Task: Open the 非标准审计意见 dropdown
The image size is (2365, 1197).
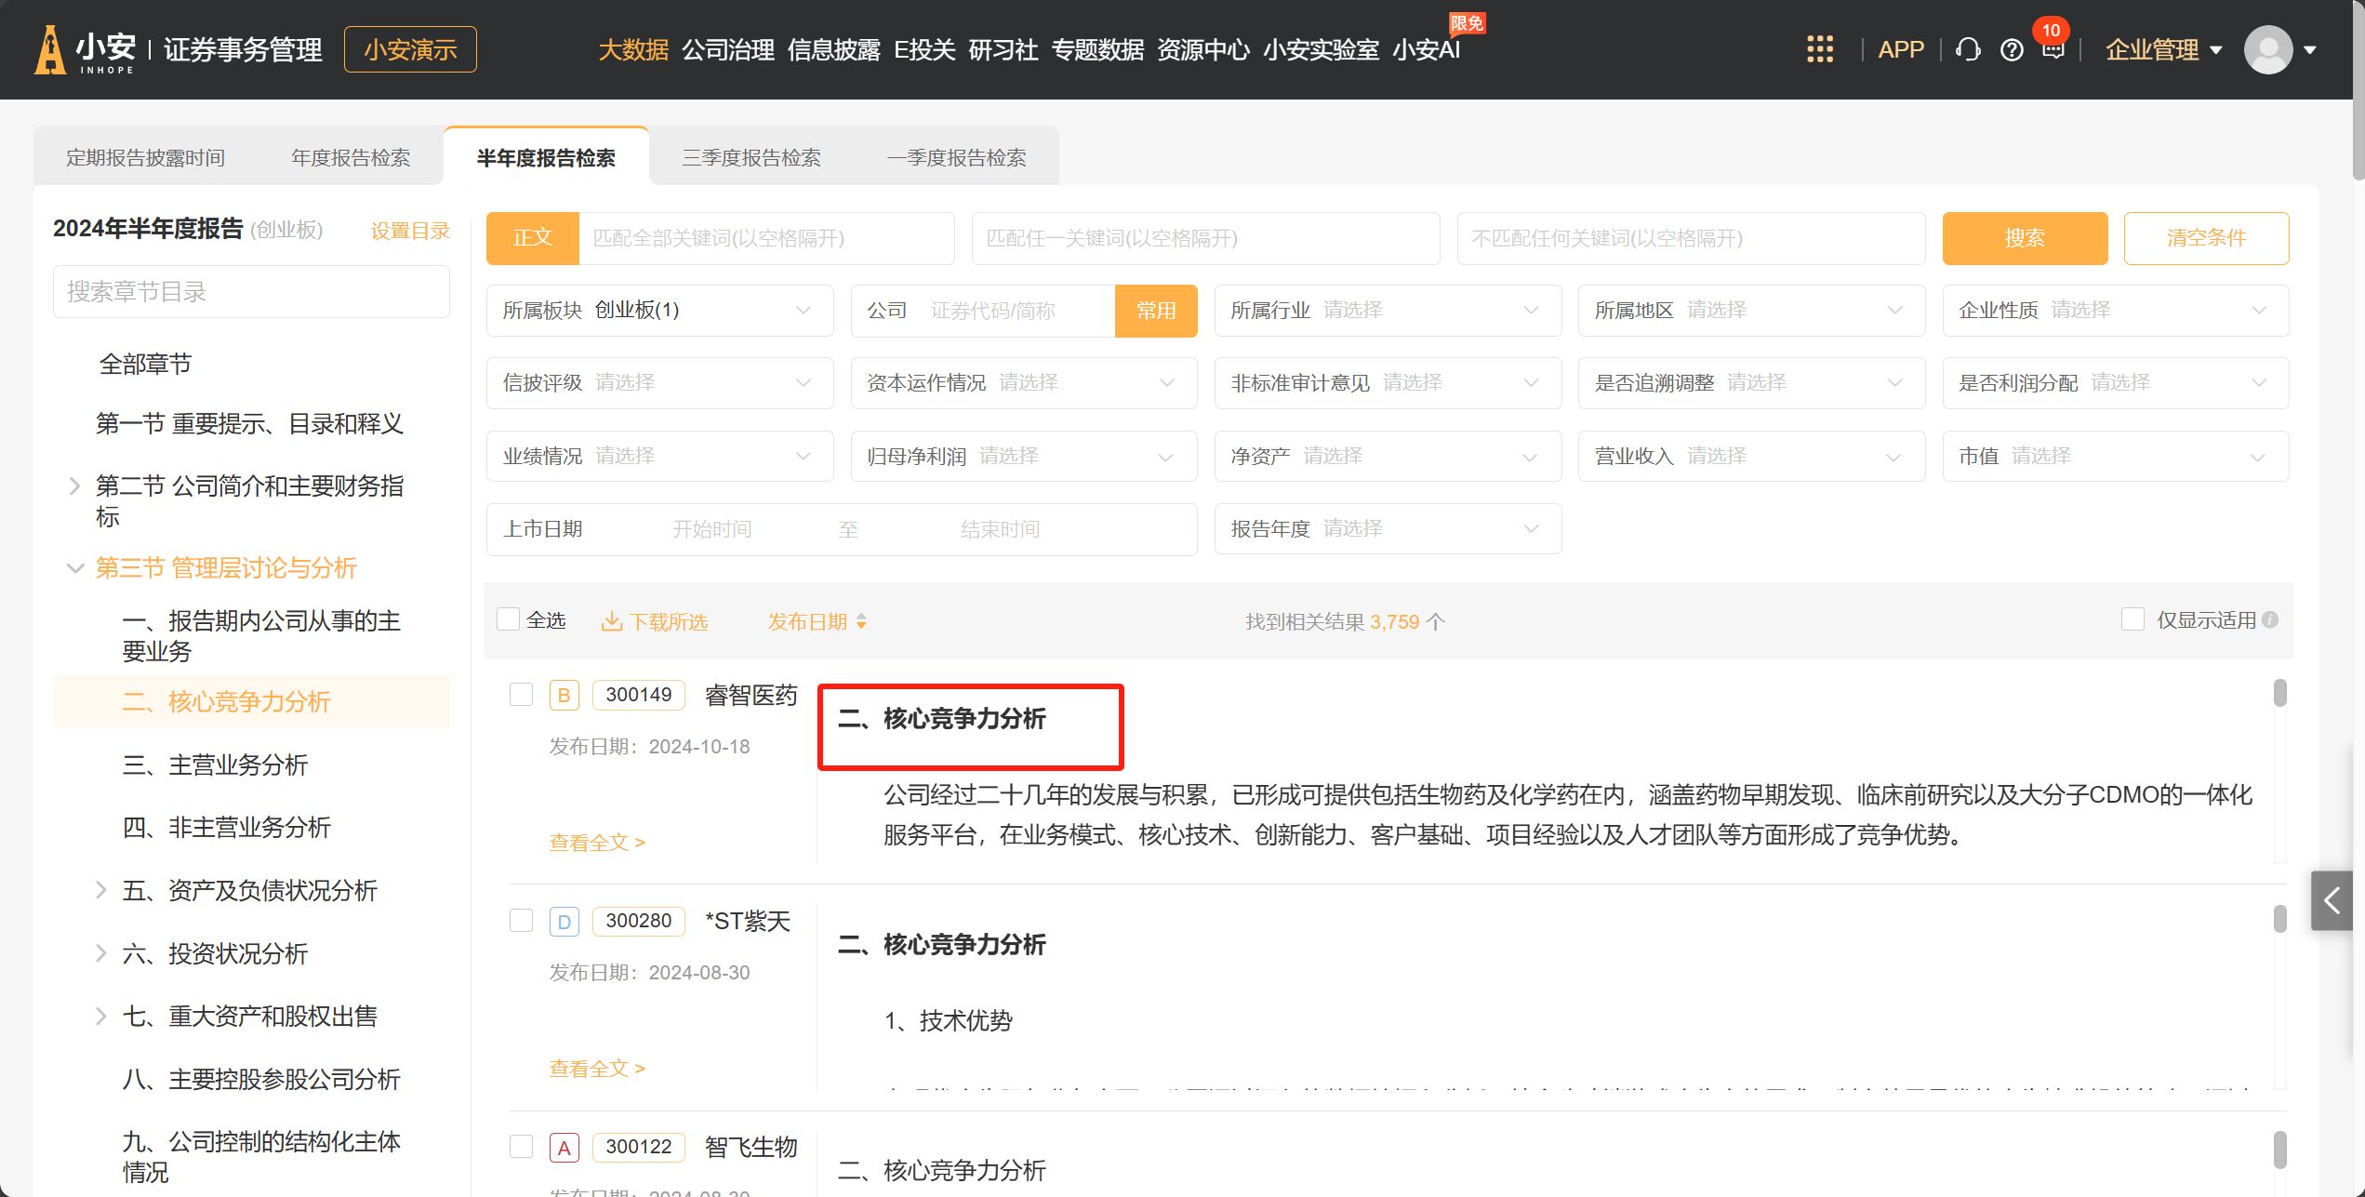Action: pyautogui.click(x=1388, y=382)
